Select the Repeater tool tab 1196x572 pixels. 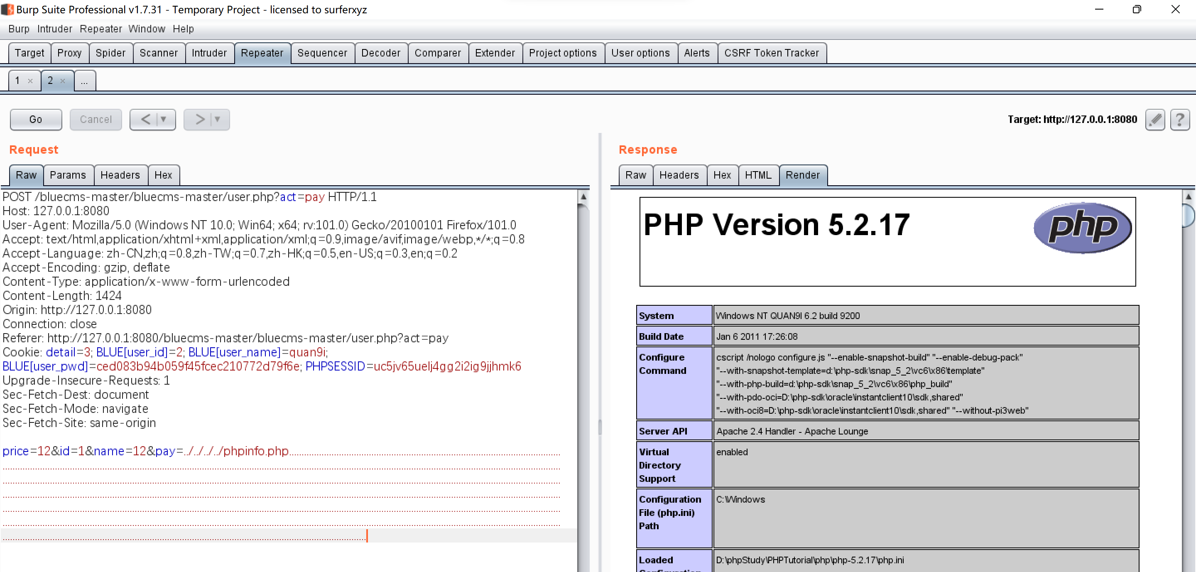[x=262, y=53]
